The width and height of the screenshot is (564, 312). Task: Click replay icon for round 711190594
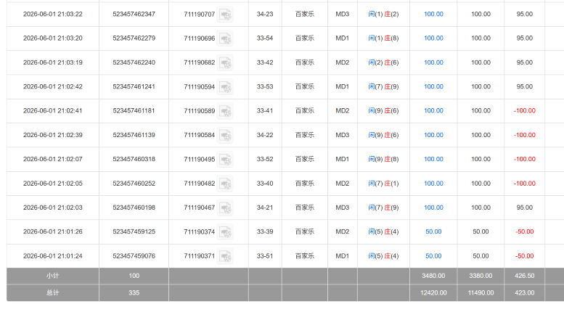click(225, 87)
